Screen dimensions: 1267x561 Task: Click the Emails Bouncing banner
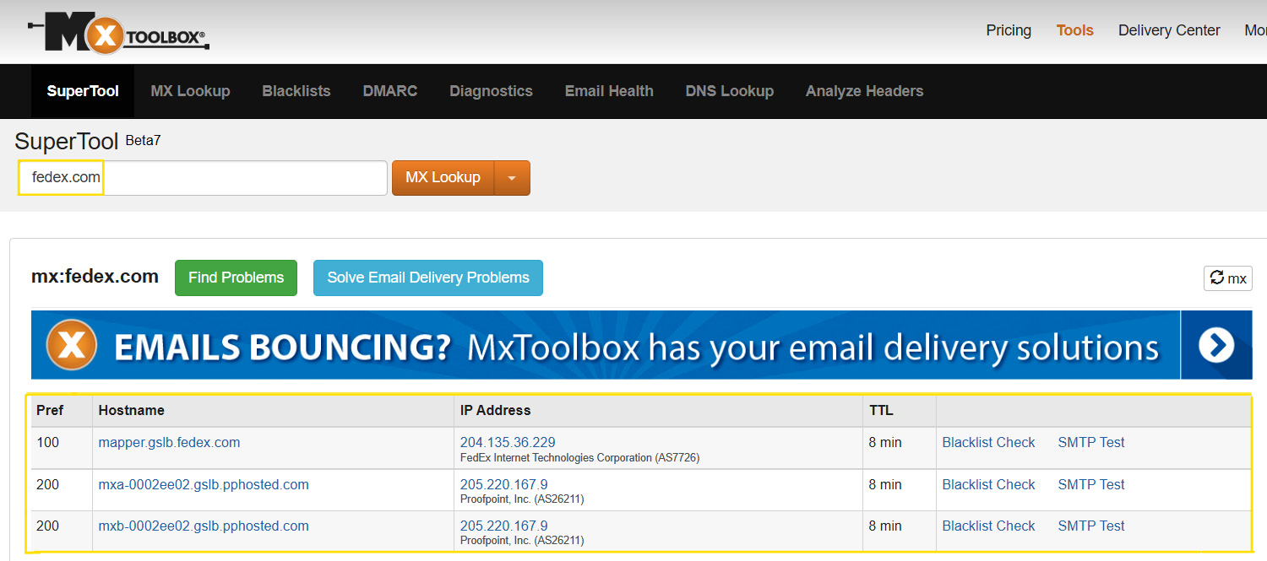click(641, 345)
